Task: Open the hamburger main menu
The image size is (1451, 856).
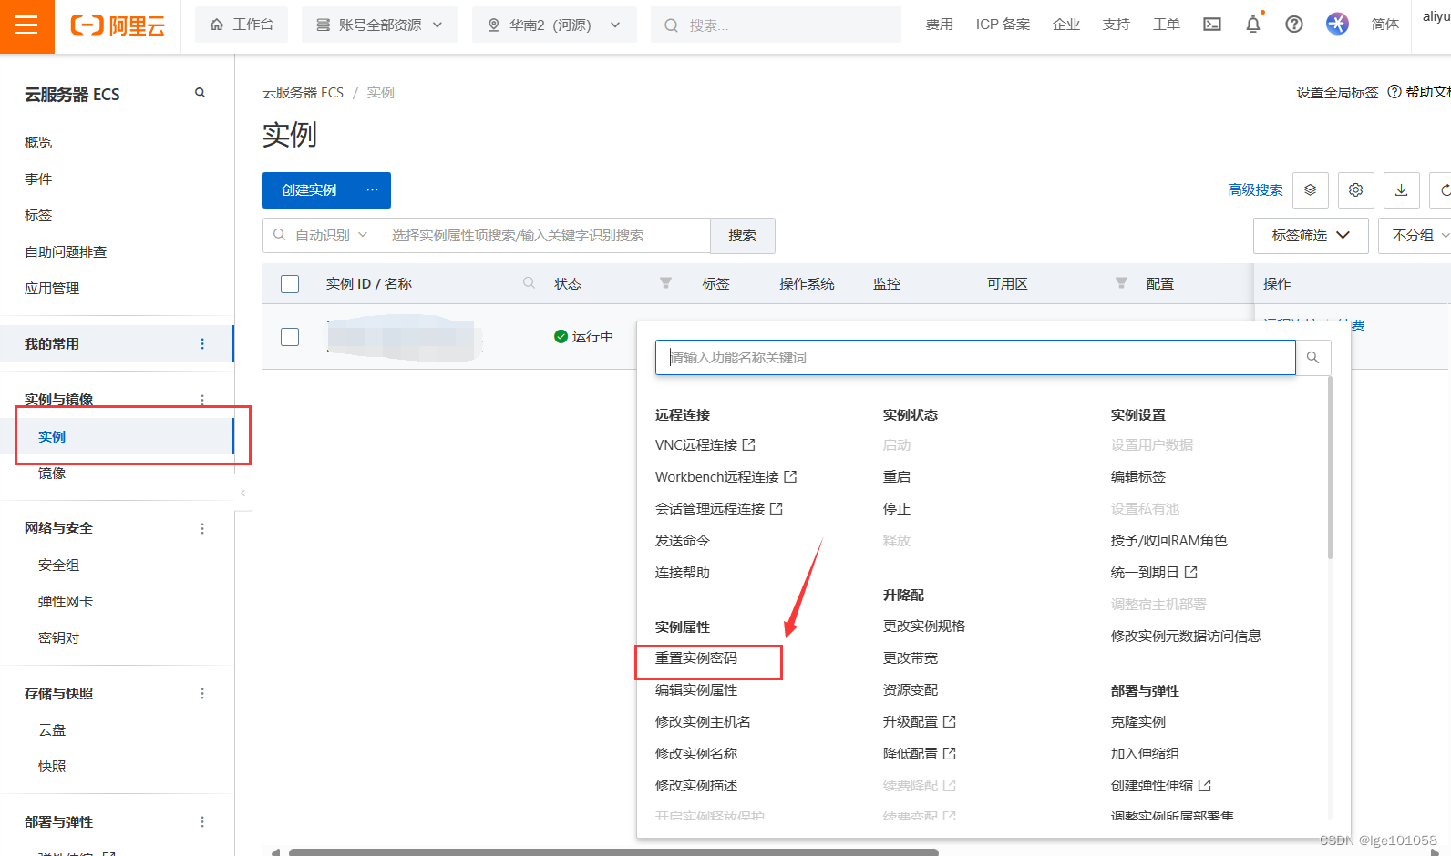Action: [x=26, y=25]
